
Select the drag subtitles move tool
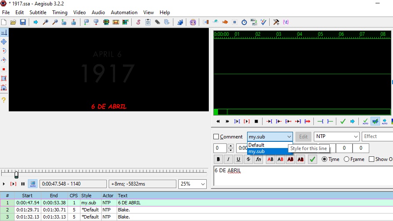(x=4, y=42)
